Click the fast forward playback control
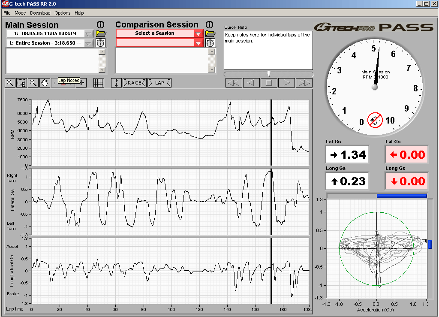439x317 pixels. click(x=304, y=83)
